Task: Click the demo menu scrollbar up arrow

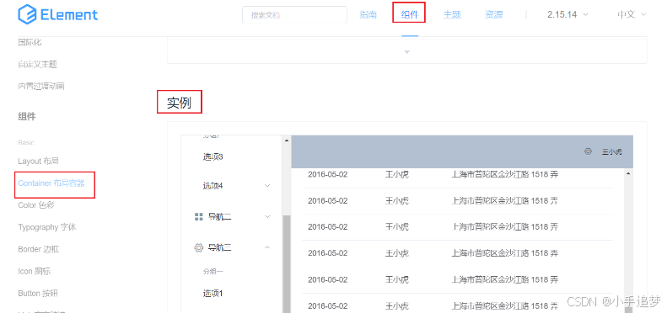Action: pos(287,141)
